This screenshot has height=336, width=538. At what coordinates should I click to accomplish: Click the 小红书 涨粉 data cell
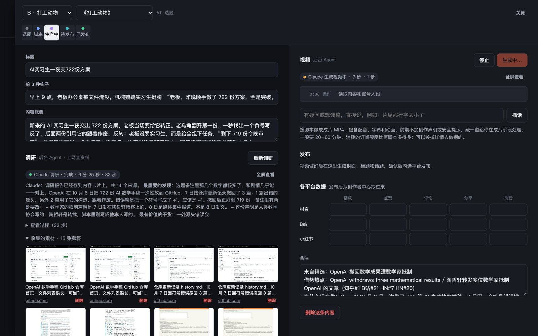(508, 239)
